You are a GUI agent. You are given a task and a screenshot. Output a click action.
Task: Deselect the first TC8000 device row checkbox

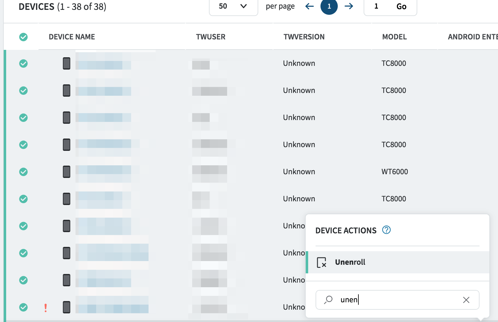23,63
